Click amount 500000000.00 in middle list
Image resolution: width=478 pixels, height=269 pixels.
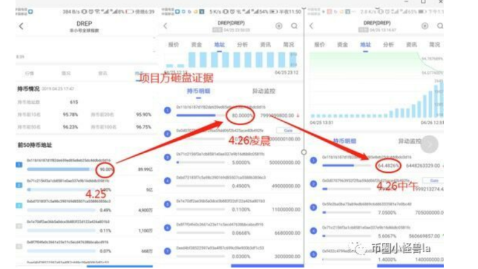point(285,163)
